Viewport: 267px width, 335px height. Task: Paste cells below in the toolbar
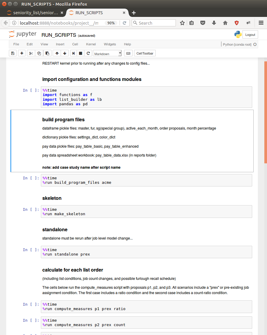47,53
